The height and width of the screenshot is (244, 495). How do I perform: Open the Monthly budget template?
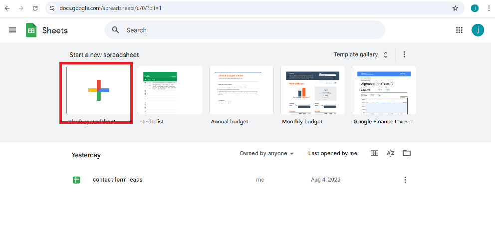(x=312, y=90)
